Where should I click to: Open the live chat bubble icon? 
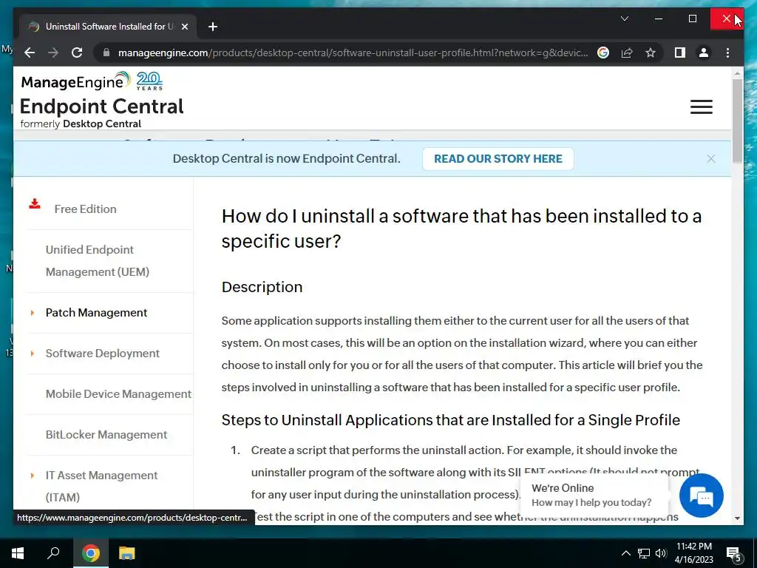click(x=701, y=496)
